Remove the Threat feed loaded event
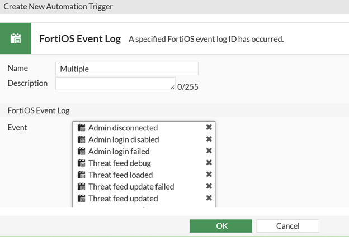The width and height of the screenshot is (349, 237). (x=209, y=175)
